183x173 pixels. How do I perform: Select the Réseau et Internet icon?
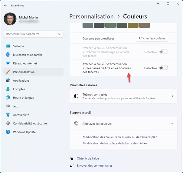click(x=8, y=63)
